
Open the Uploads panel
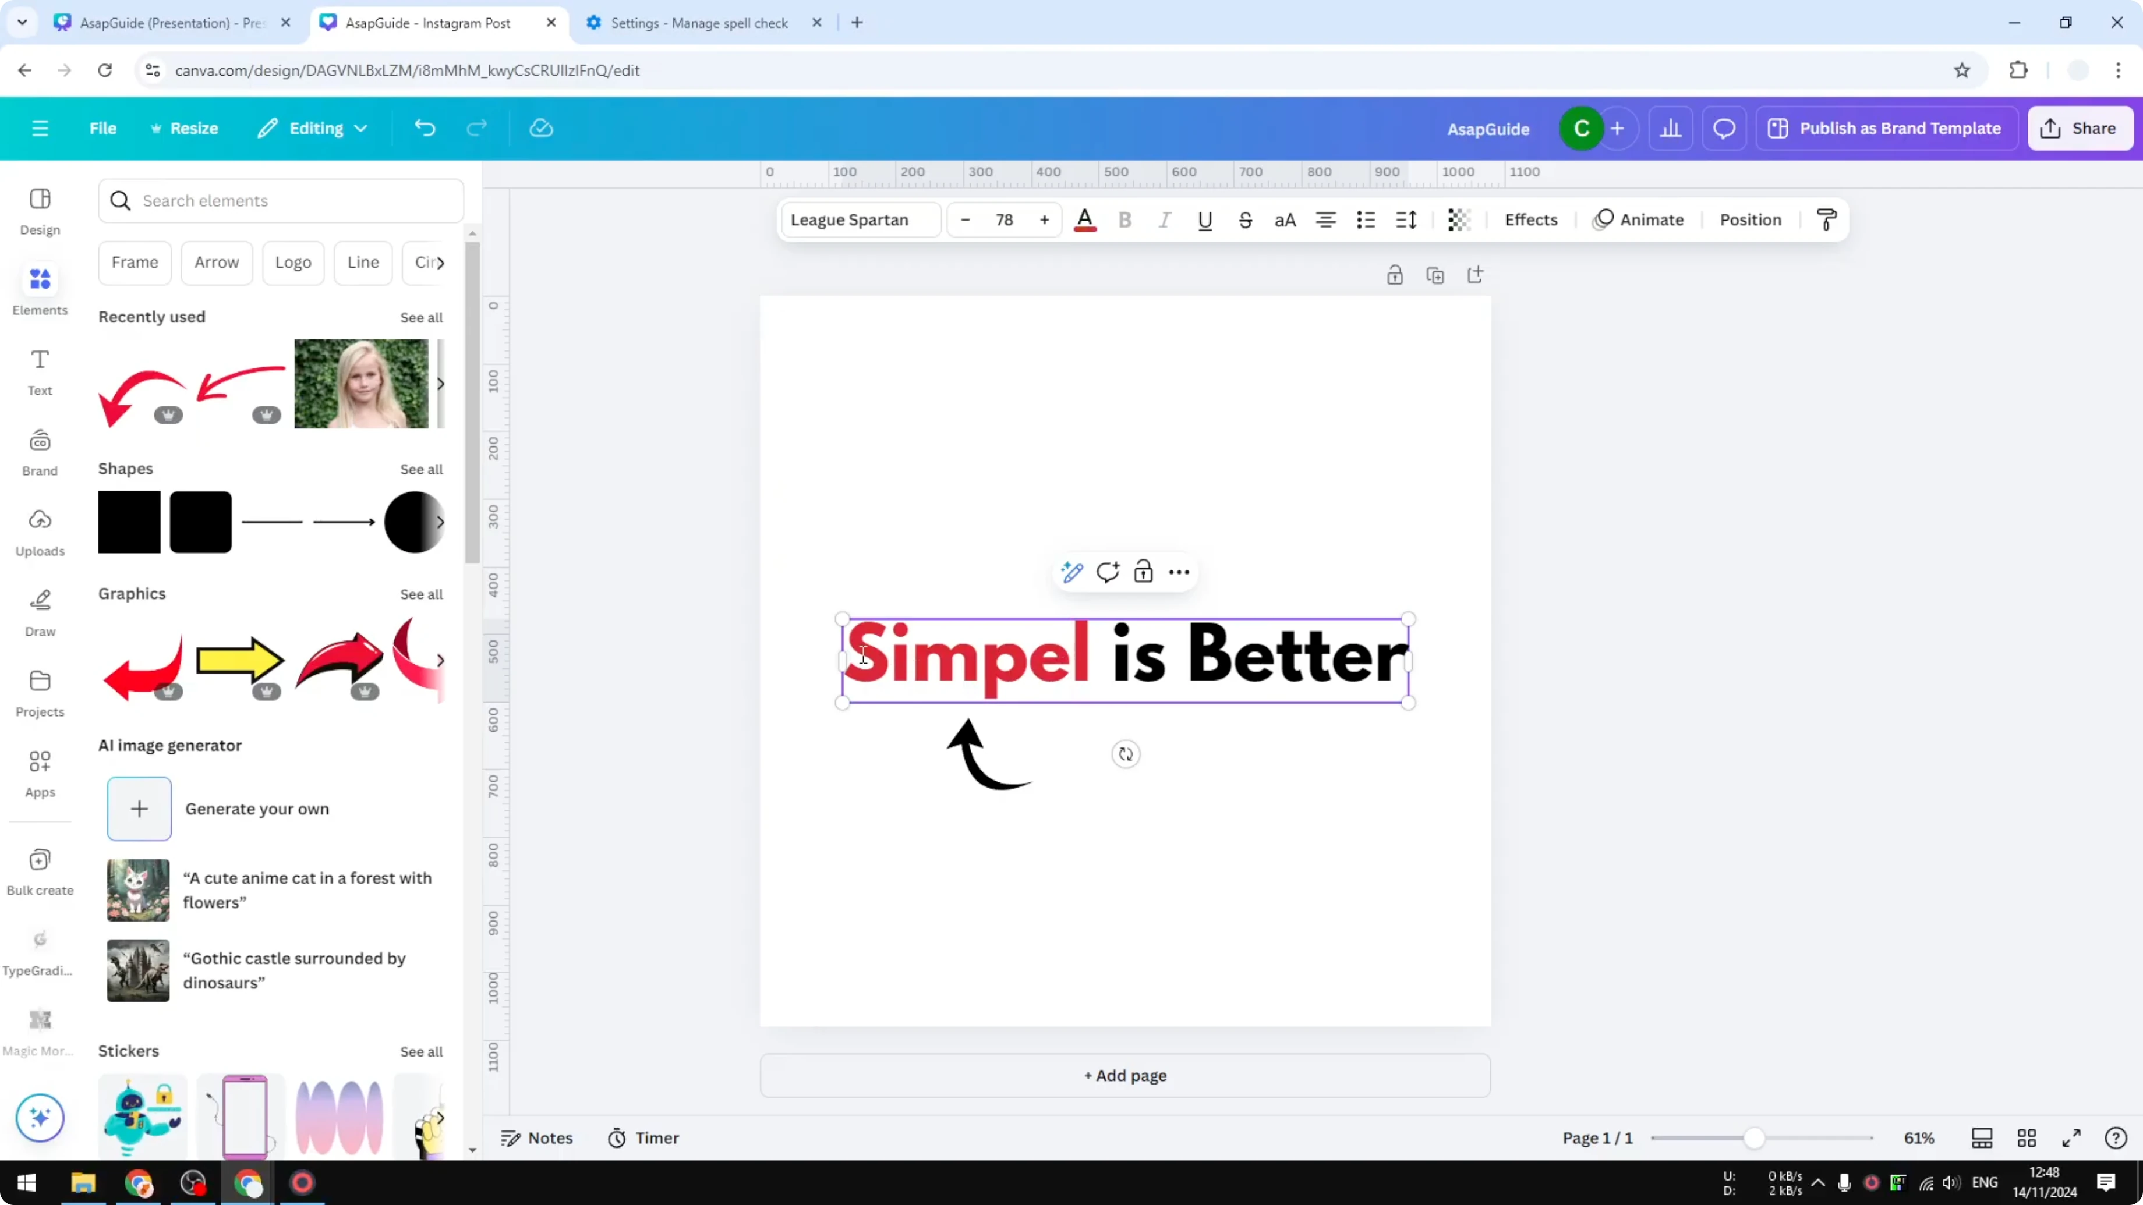point(39,532)
